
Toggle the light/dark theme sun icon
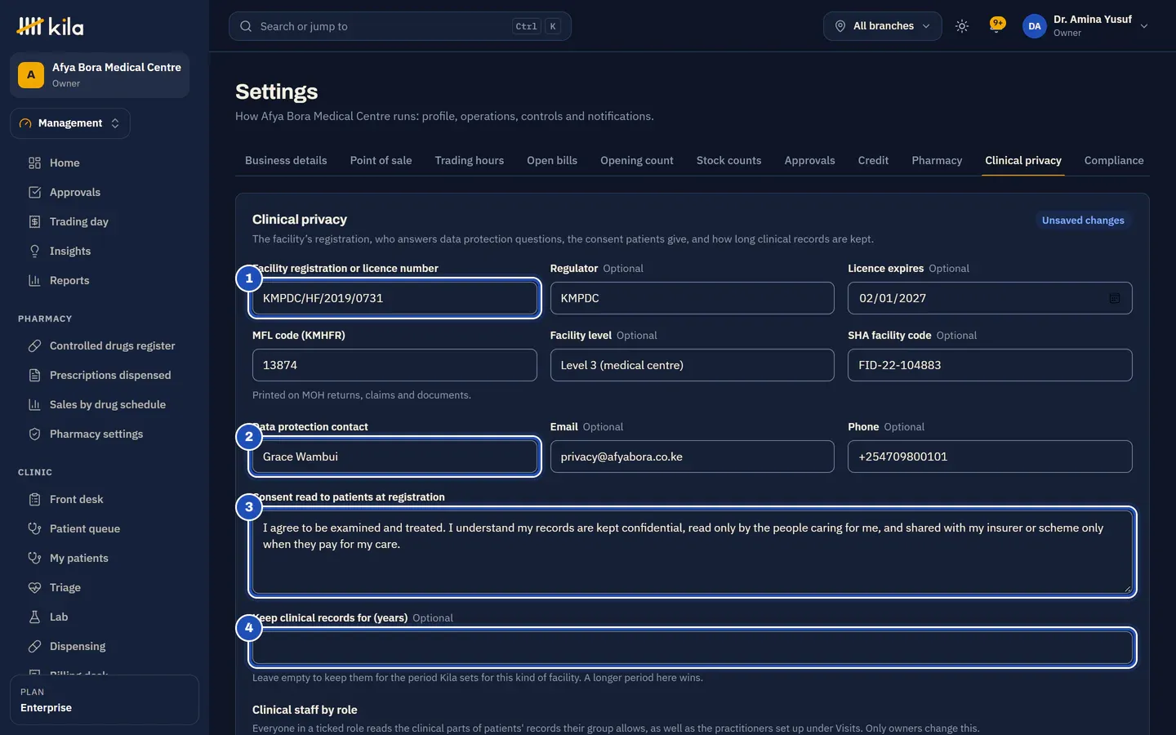coord(962,26)
